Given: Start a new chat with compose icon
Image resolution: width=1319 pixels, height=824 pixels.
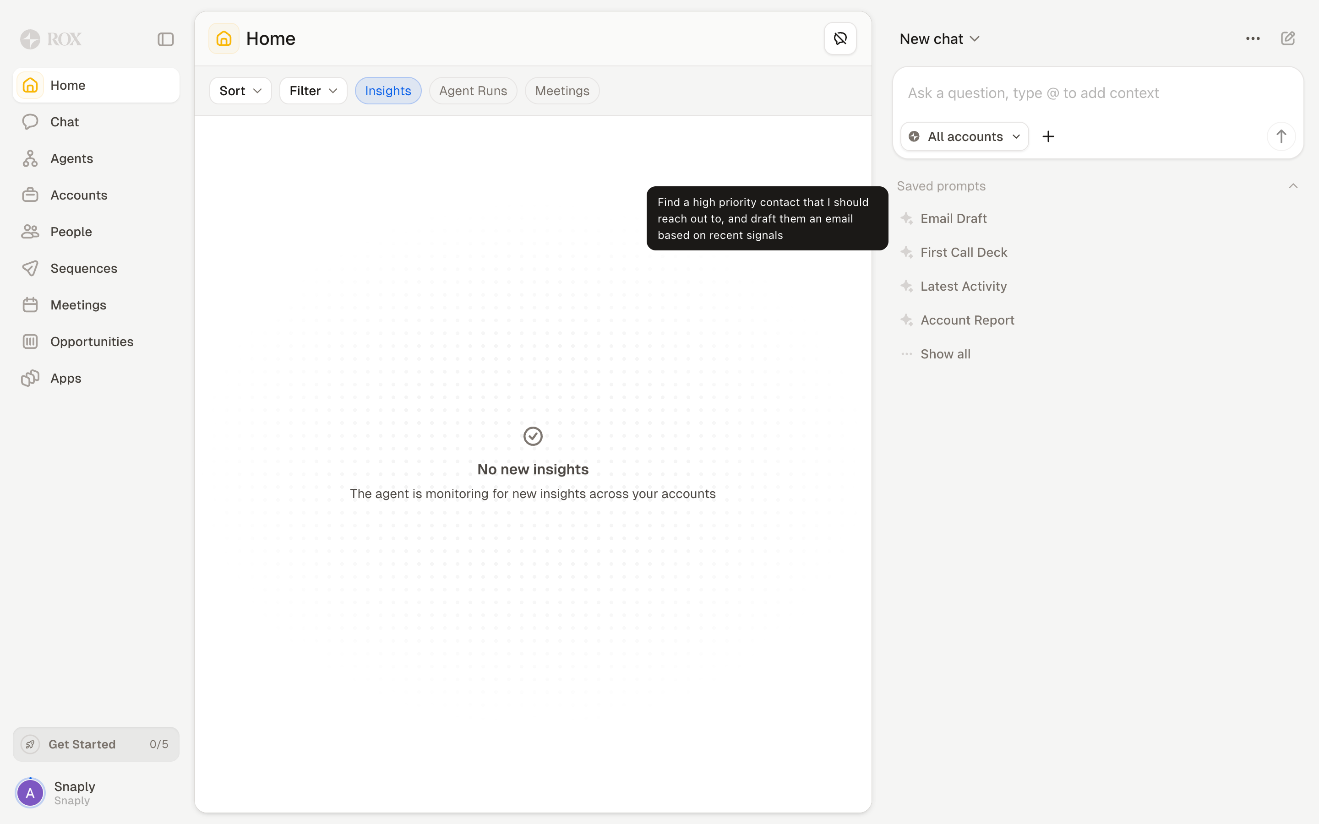Looking at the screenshot, I should [x=1288, y=39].
